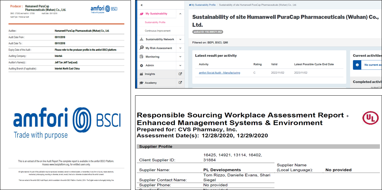Click the Admin gear icon

pyautogui.click(x=142, y=65)
